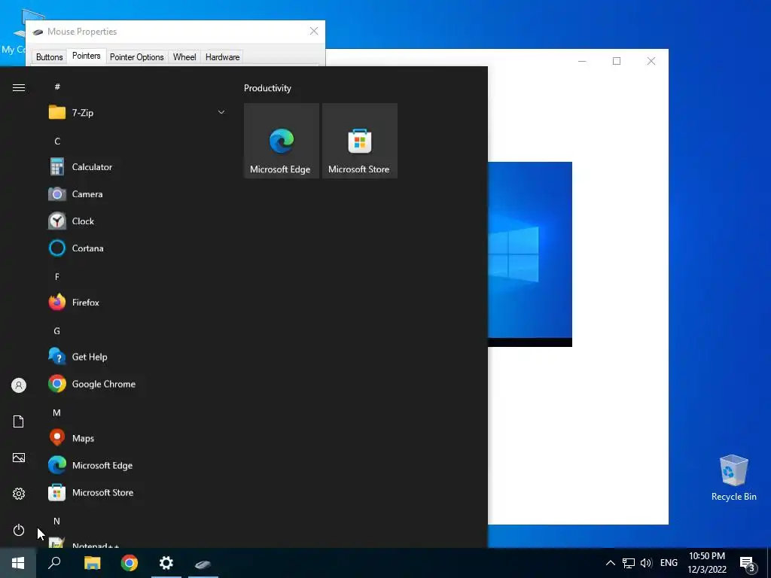The width and height of the screenshot is (771, 578).
Task: Open the Action Center notifications
Action: tap(748, 563)
